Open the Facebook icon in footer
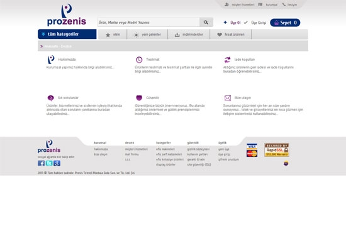The height and width of the screenshot is (229, 346). tap(41, 163)
